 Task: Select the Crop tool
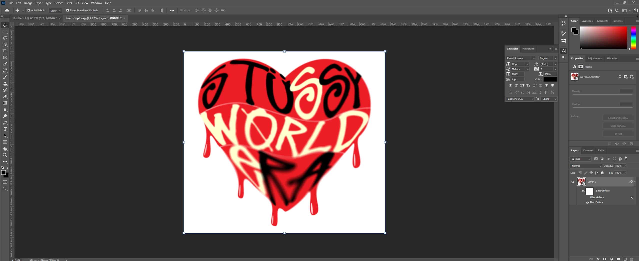(x=5, y=51)
